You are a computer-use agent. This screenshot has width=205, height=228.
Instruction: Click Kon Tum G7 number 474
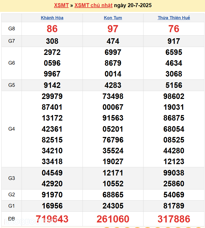pos(113,41)
